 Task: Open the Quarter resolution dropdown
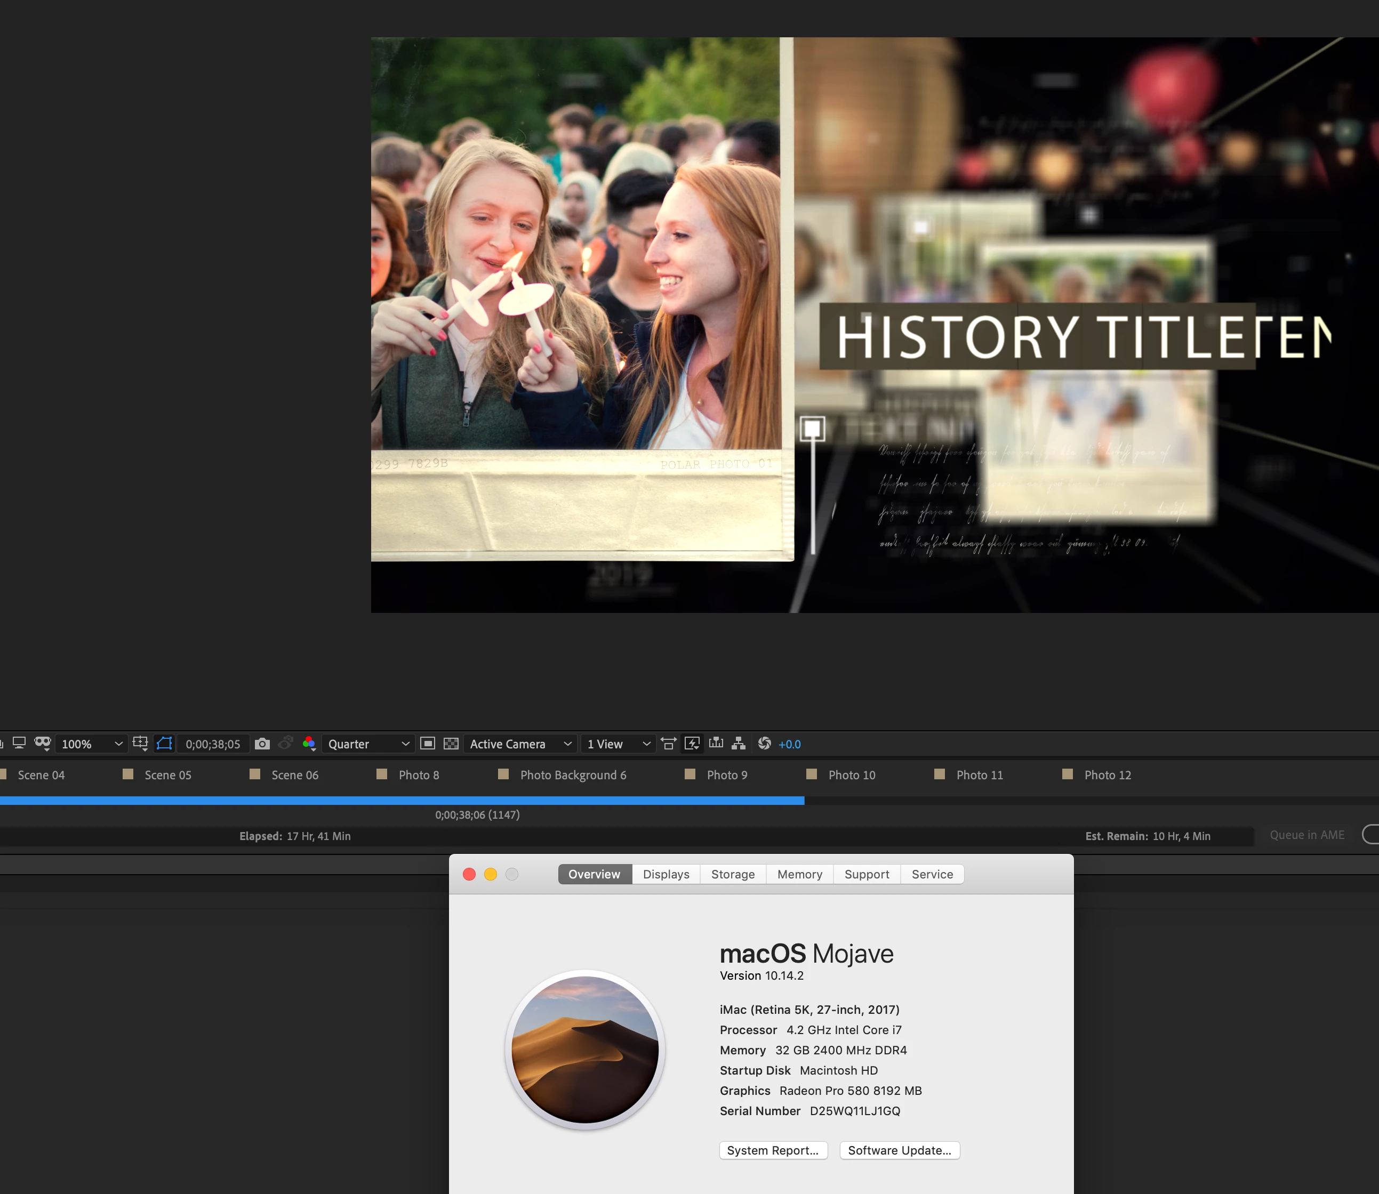click(368, 744)
